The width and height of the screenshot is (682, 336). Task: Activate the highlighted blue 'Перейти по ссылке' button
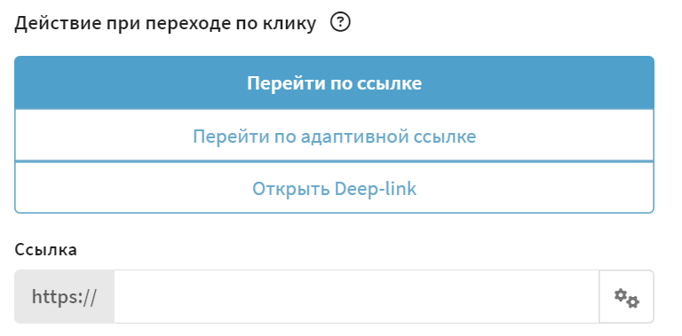tap(334, 82)
